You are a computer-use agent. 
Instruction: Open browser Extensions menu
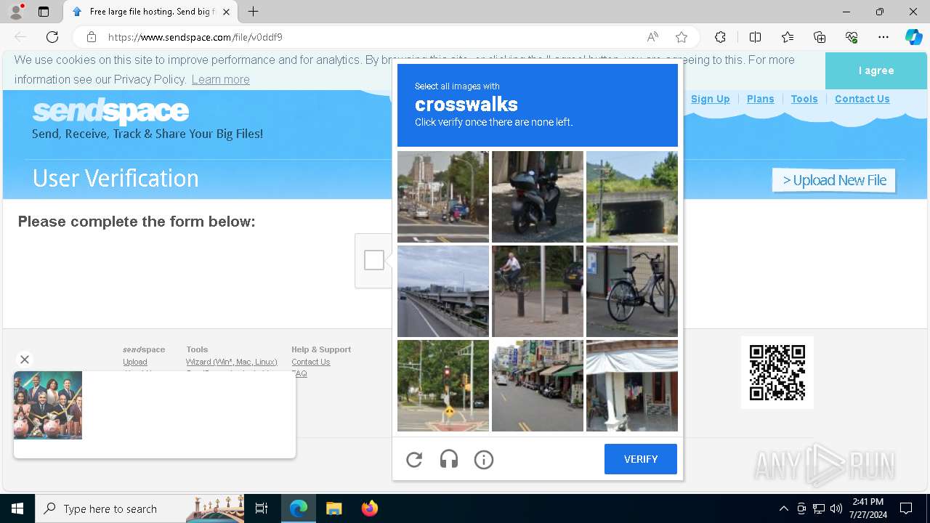[720, 37]
